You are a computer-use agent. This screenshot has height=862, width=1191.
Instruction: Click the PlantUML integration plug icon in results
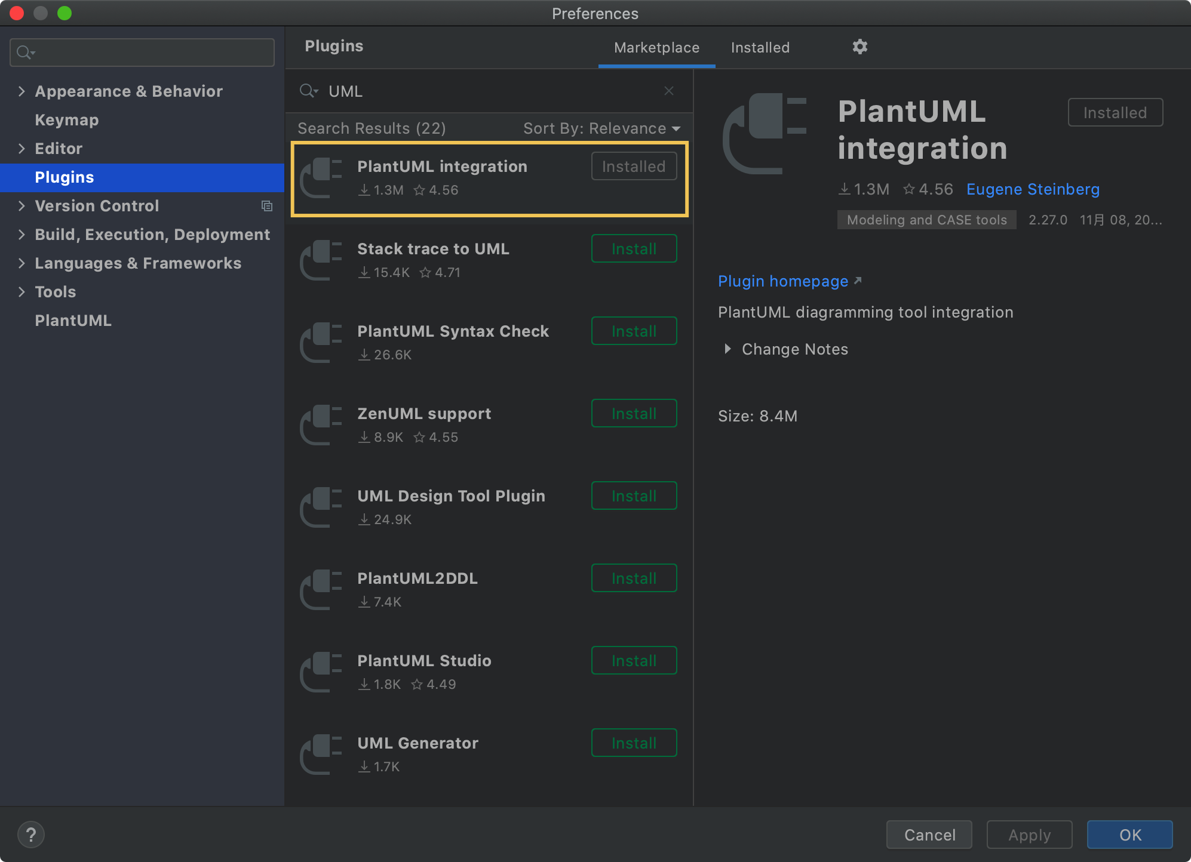click(x=321, y=177)
